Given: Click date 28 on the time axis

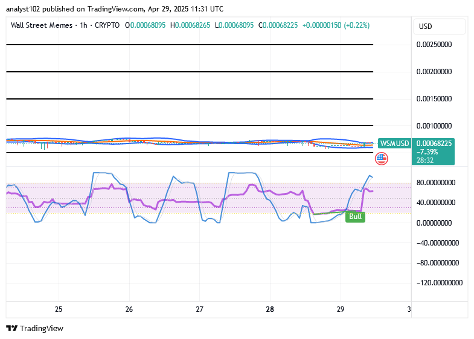Looking at the screenshot, I should click(270, 309).
